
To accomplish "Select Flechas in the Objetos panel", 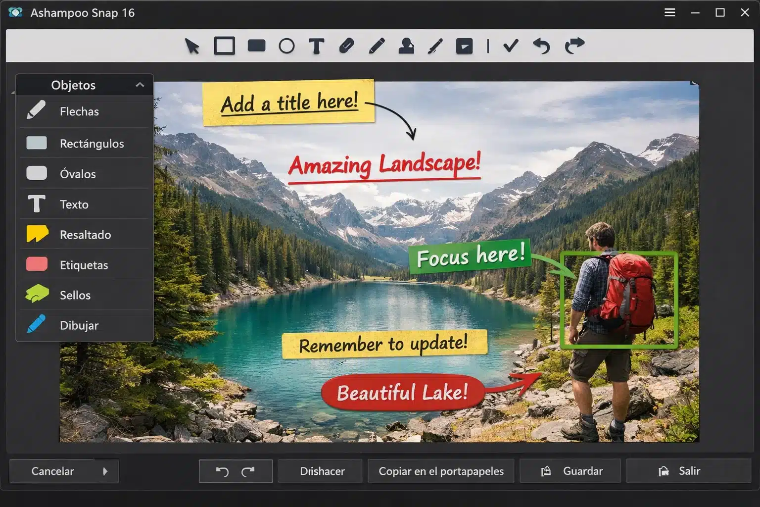I will pyautogui.click(x=79, y=111).
